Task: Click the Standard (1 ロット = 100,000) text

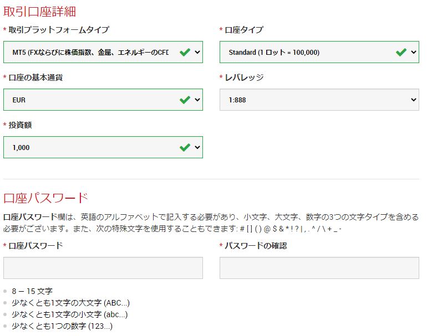Action: [274, 52]
